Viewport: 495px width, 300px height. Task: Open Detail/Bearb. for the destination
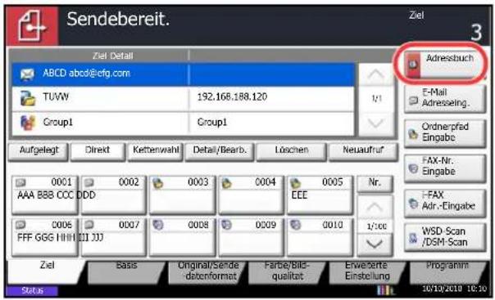coord(220,151)
